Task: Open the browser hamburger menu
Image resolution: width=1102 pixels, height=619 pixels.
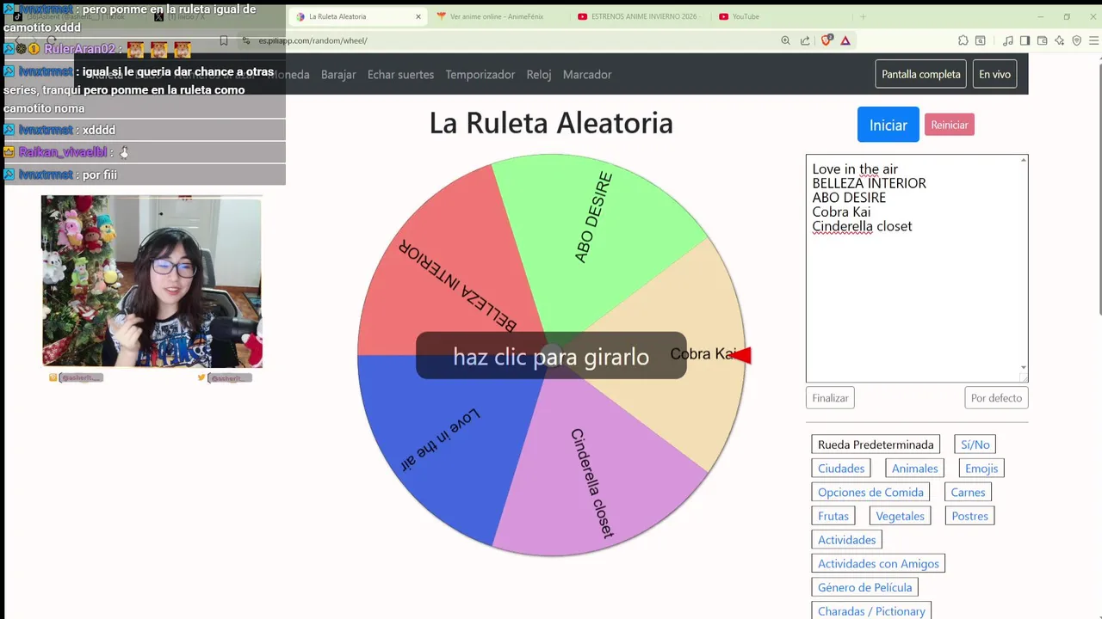Action: (1094, 40)
